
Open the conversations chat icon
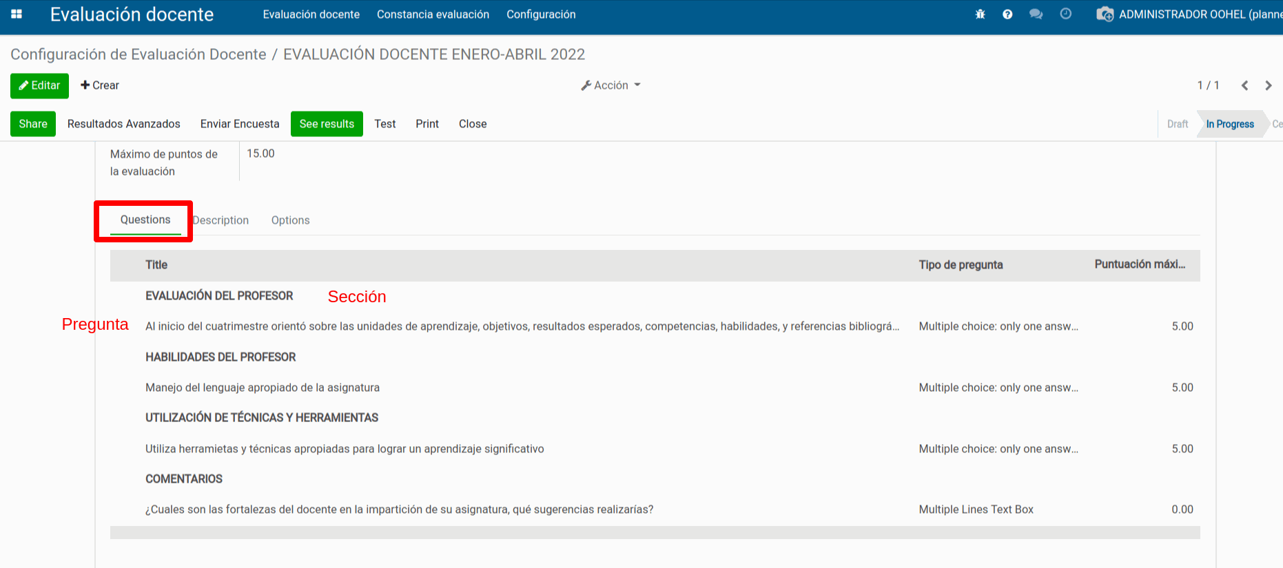click(x=1036, y=14)
